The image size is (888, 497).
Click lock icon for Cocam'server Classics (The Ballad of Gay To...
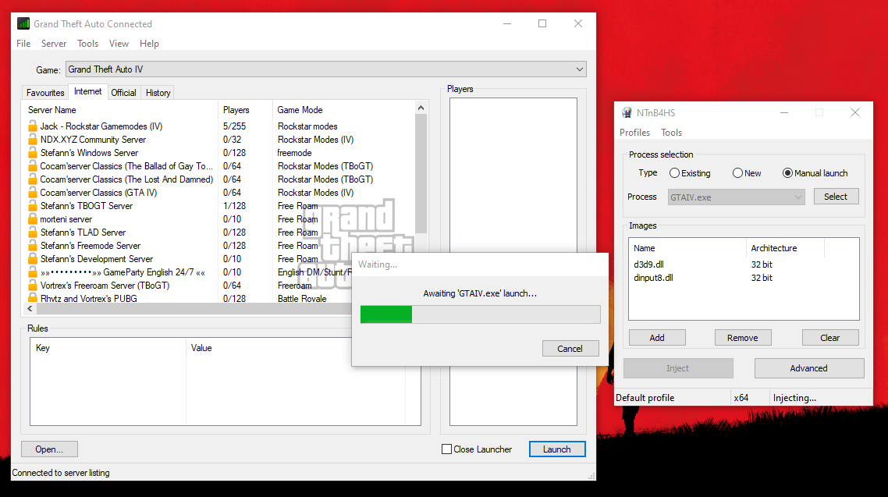click(33, 166)
